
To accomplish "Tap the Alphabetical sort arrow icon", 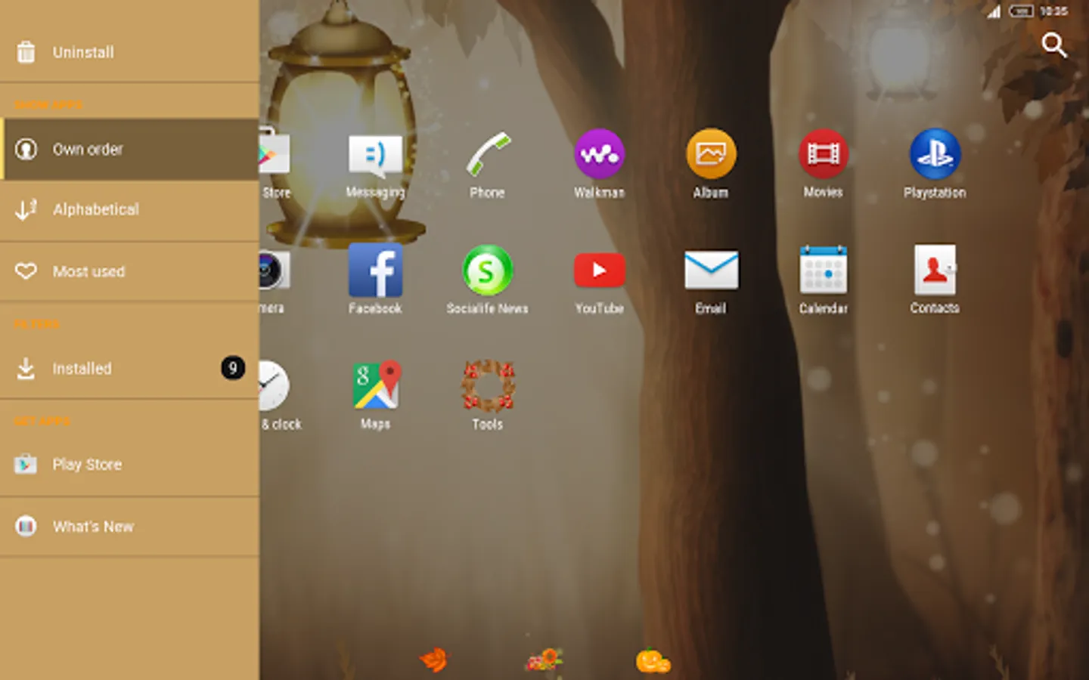I will pyautogui.click(x=26, y=209).
